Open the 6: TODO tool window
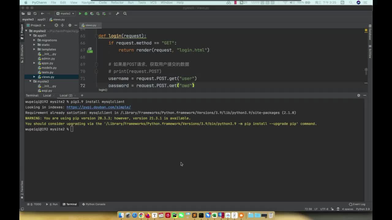 tap(34, 204)
